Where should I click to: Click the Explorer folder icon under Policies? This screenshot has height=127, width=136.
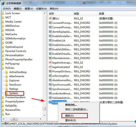[7, 81]
